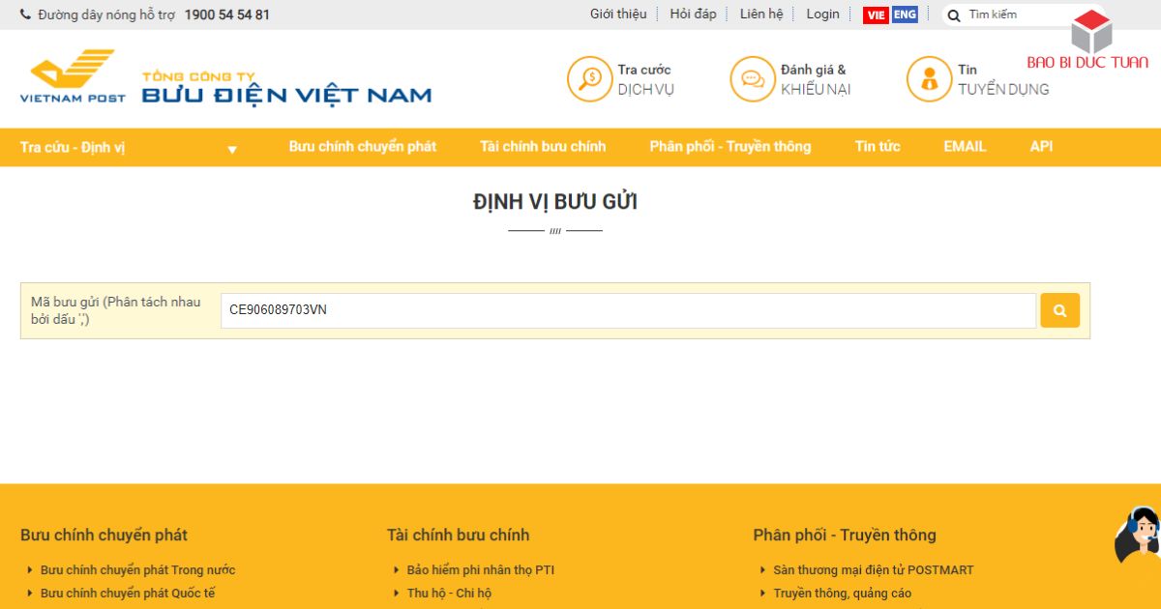Open the Tin tức menu item
Image resolution: width=1161 pixels, height=609 pixels.
pos(878,147)
